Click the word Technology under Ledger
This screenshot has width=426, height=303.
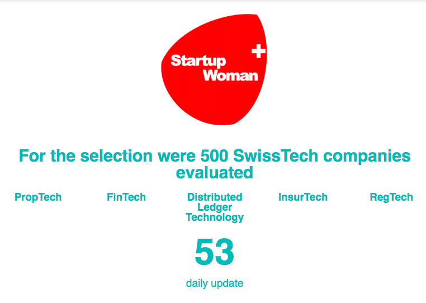(x=215, y=218)
